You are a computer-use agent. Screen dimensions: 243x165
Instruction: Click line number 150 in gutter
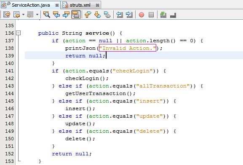[x=9, y=139]
